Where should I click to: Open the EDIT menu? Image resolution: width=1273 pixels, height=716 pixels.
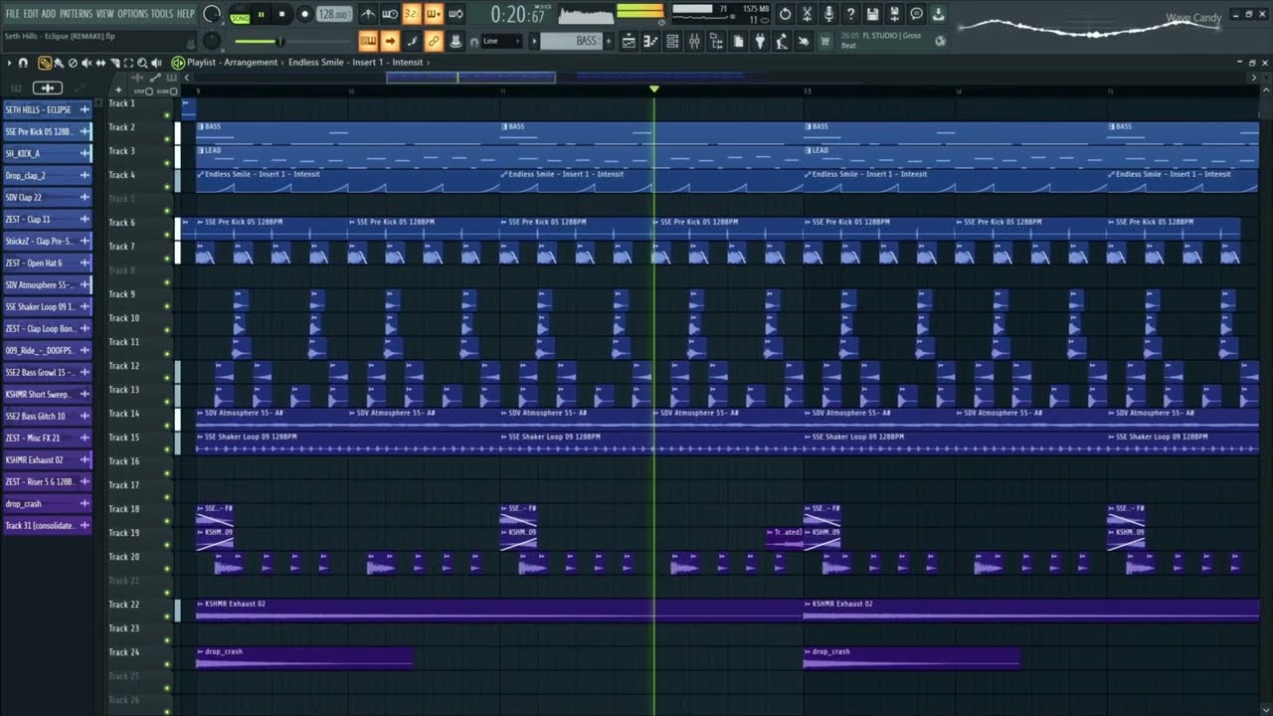coord(31,14)
